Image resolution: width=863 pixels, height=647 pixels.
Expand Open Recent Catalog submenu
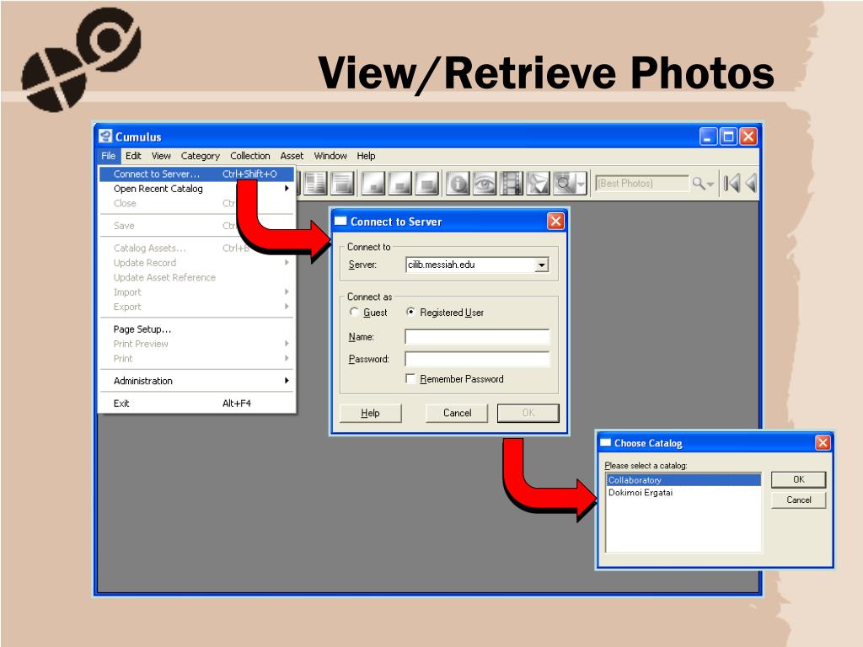point(196,189)
